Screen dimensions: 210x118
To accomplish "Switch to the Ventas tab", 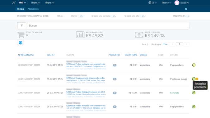I will point(20,9).
